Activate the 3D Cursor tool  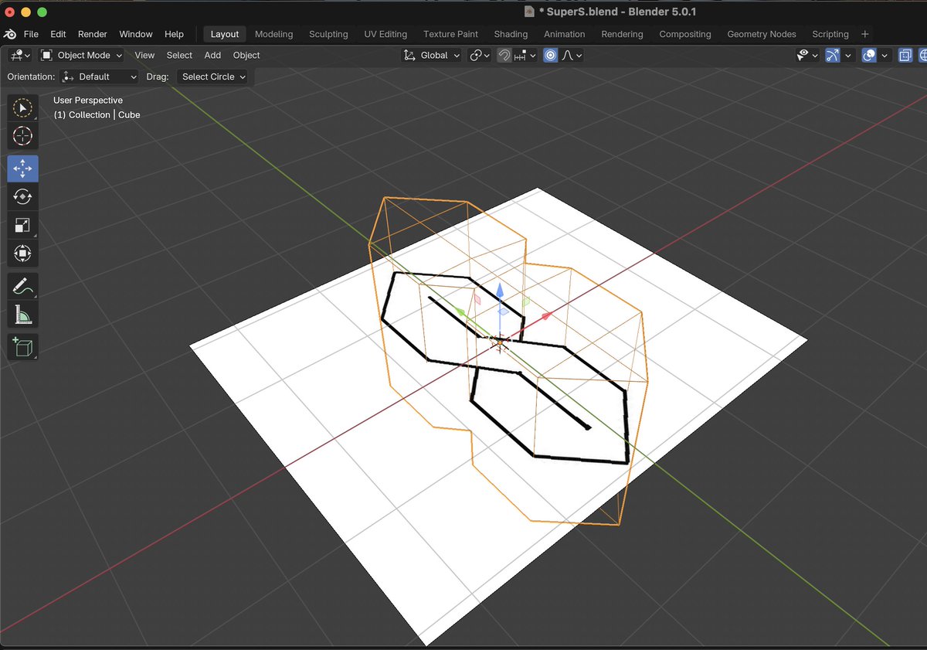(x=22, y=137)
